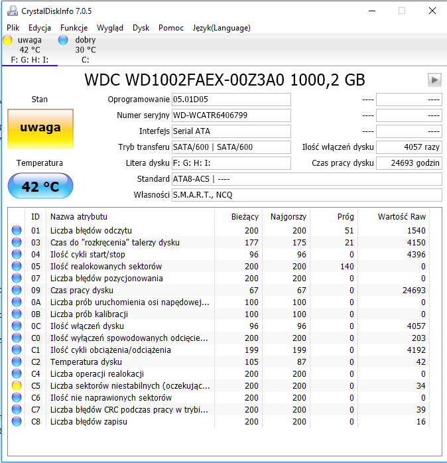Screen dimensions: 447x463
Task: Click the Nazwa atrybutu column header
Action: 130,217
